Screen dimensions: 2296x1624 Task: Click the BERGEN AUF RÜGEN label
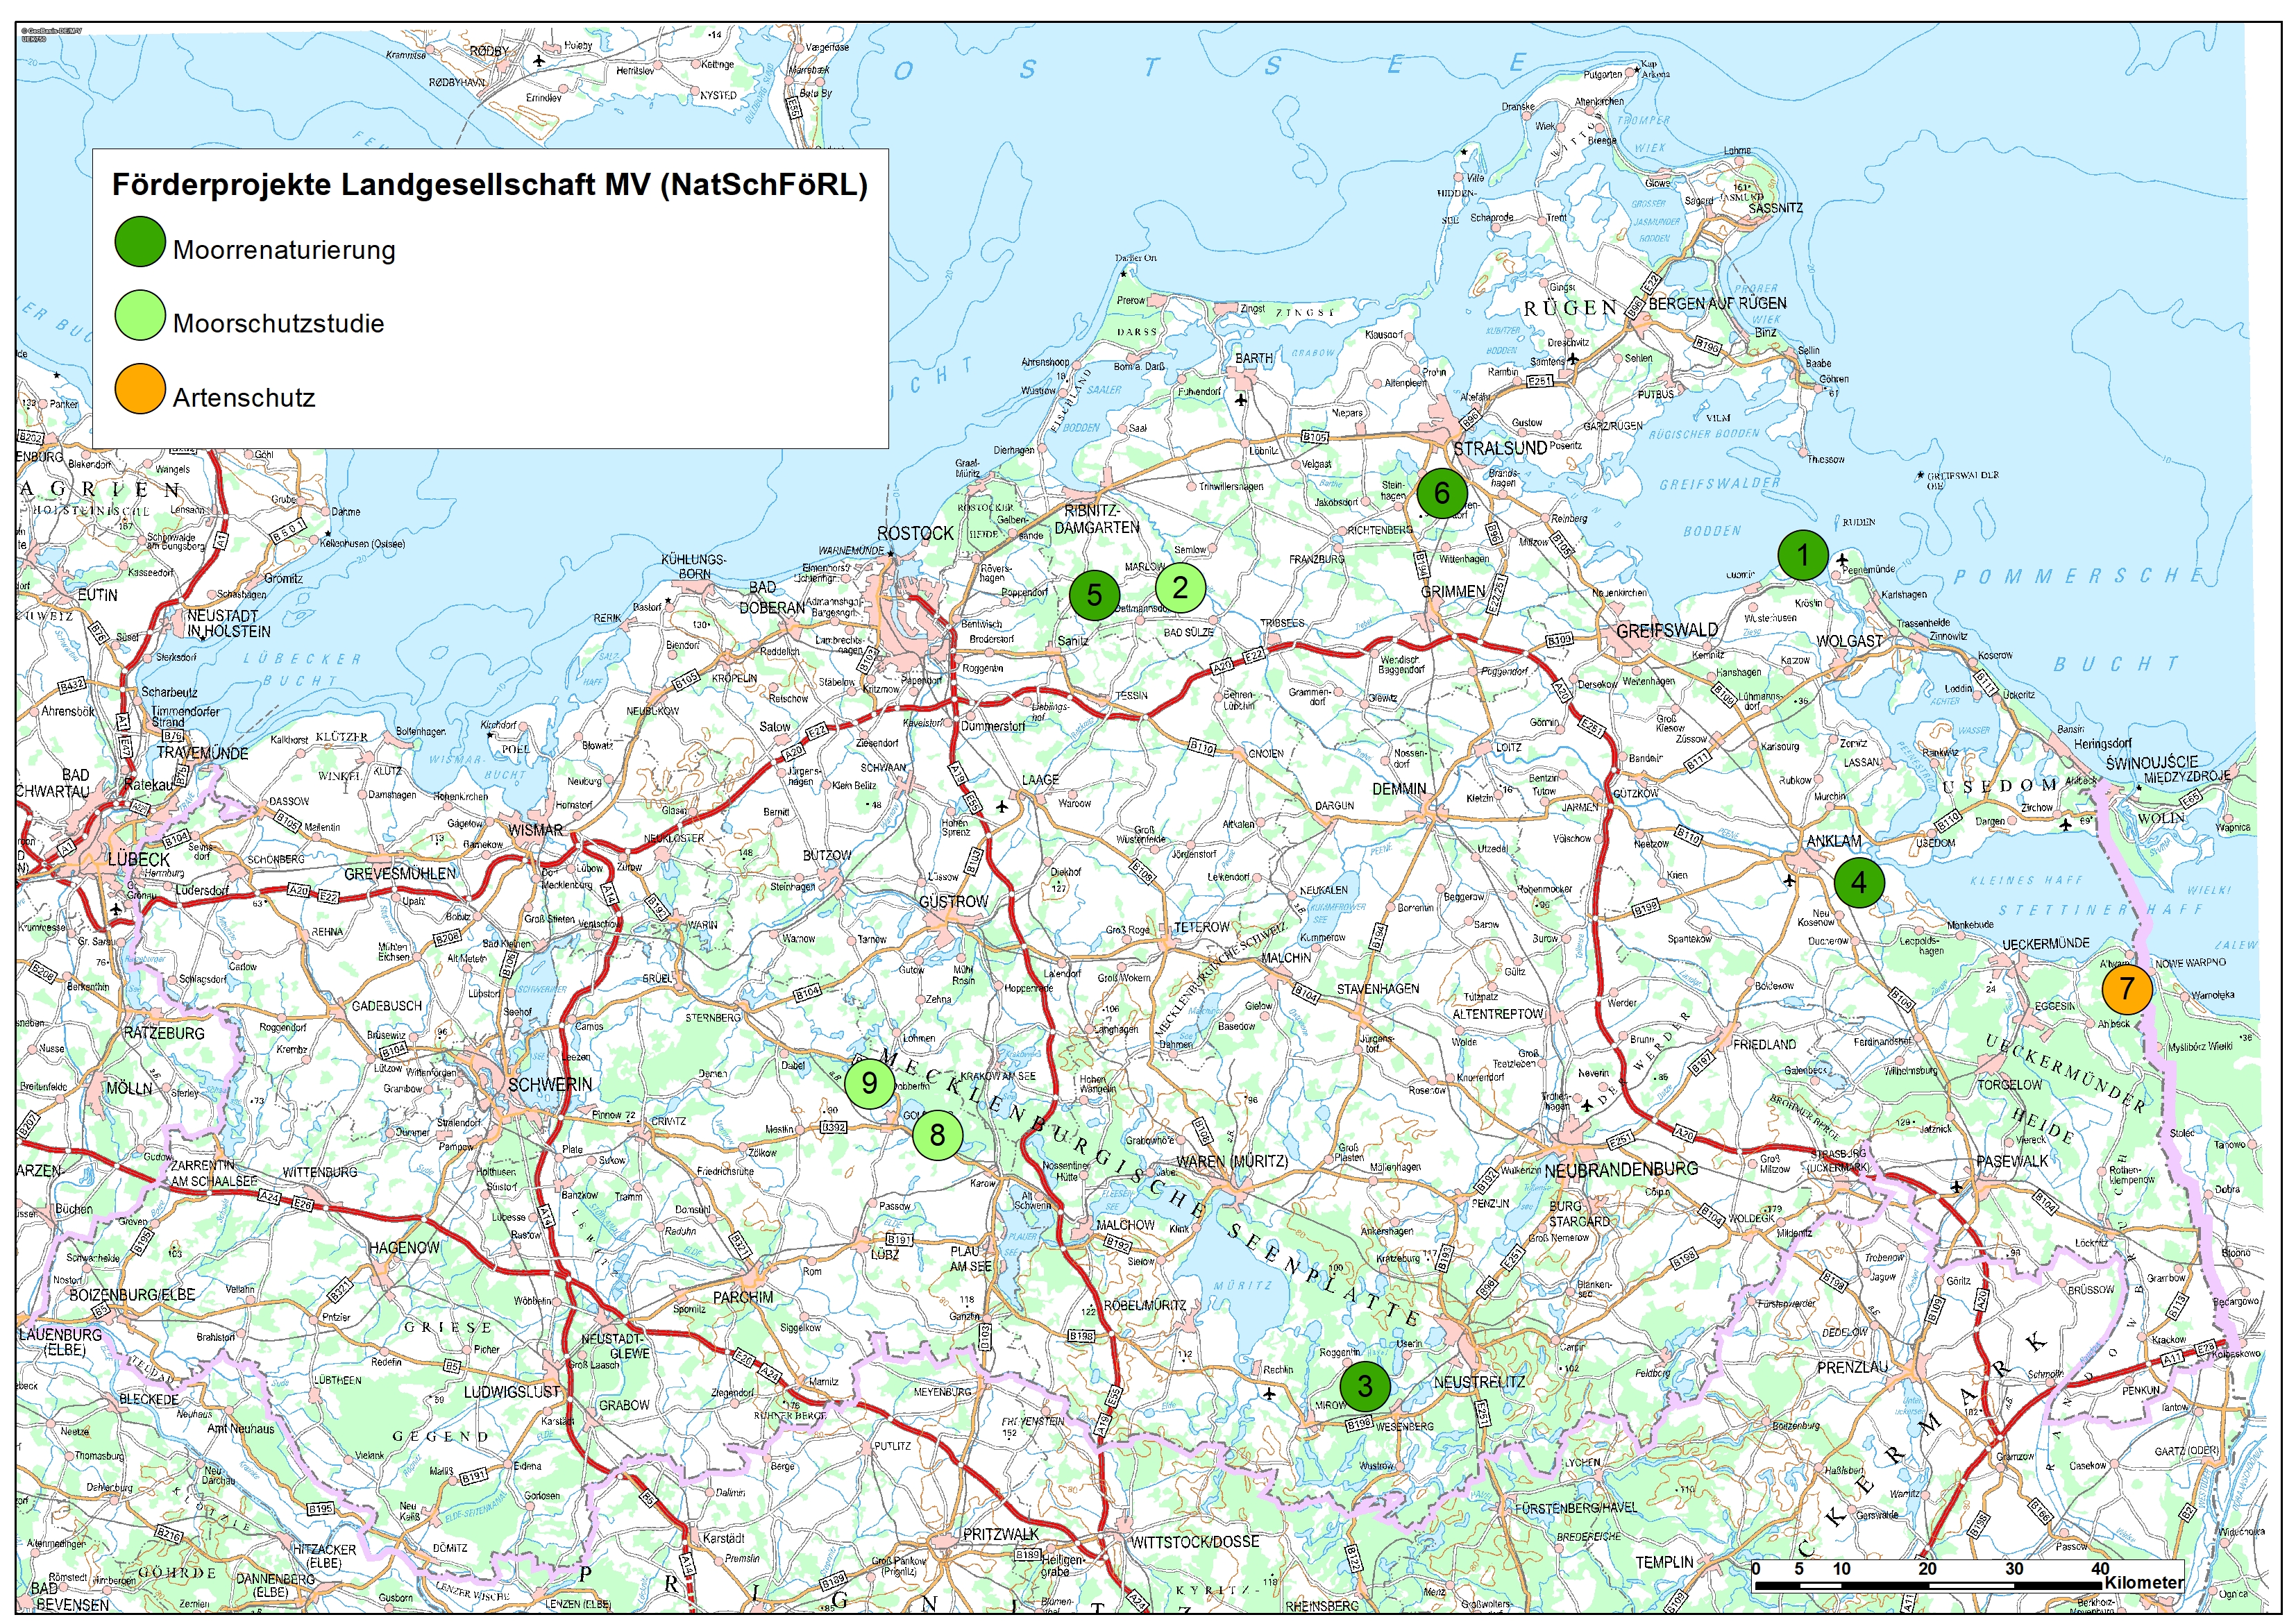point(1717,303)
